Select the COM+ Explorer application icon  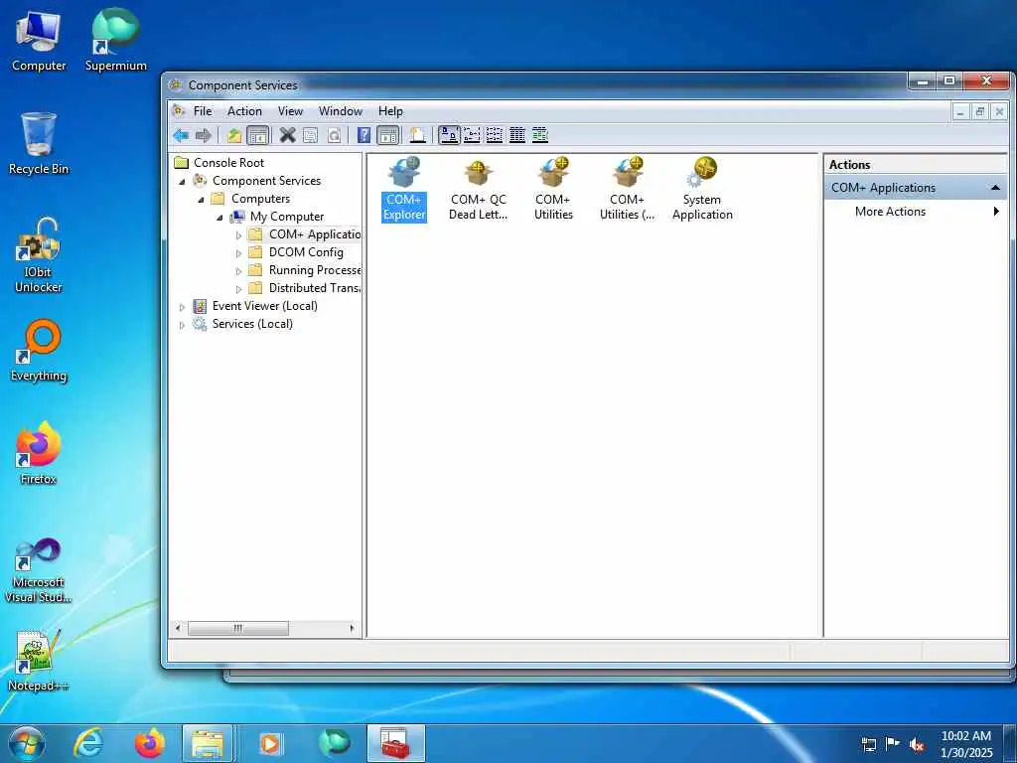coord(404,189)
